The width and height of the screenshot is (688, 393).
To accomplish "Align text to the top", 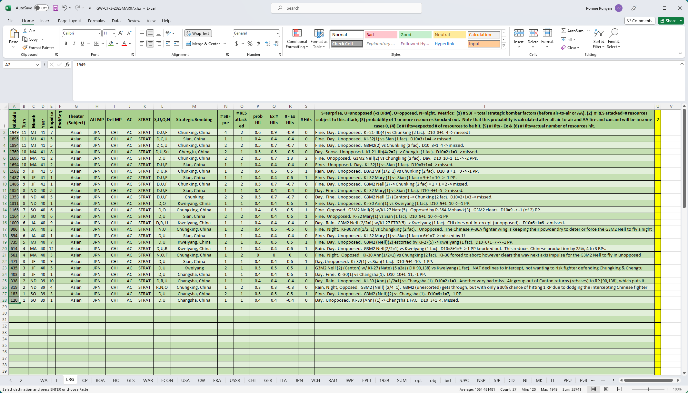I will click(142, 33).
